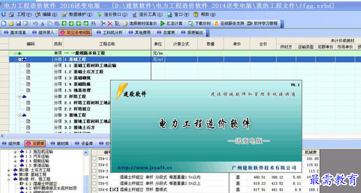Tick the checkbox for row YX4-6
The height and width of the screenshot is (193, 361).
point(94,190)
